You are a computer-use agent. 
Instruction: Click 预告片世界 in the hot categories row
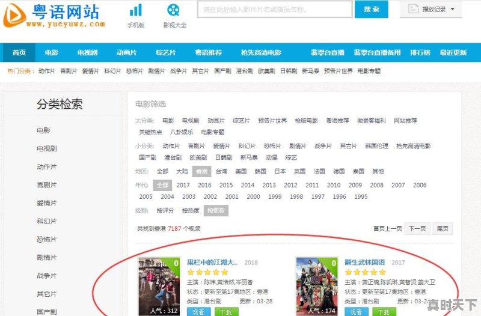[339, 71]
